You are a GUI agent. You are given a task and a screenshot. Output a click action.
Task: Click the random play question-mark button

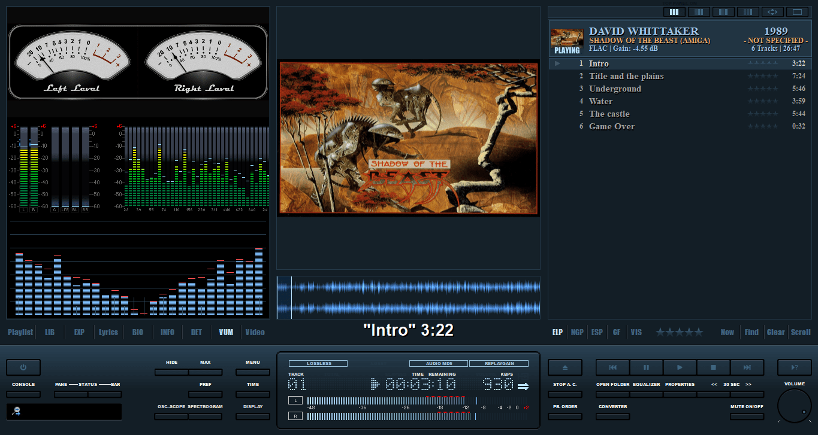point(794,367)
